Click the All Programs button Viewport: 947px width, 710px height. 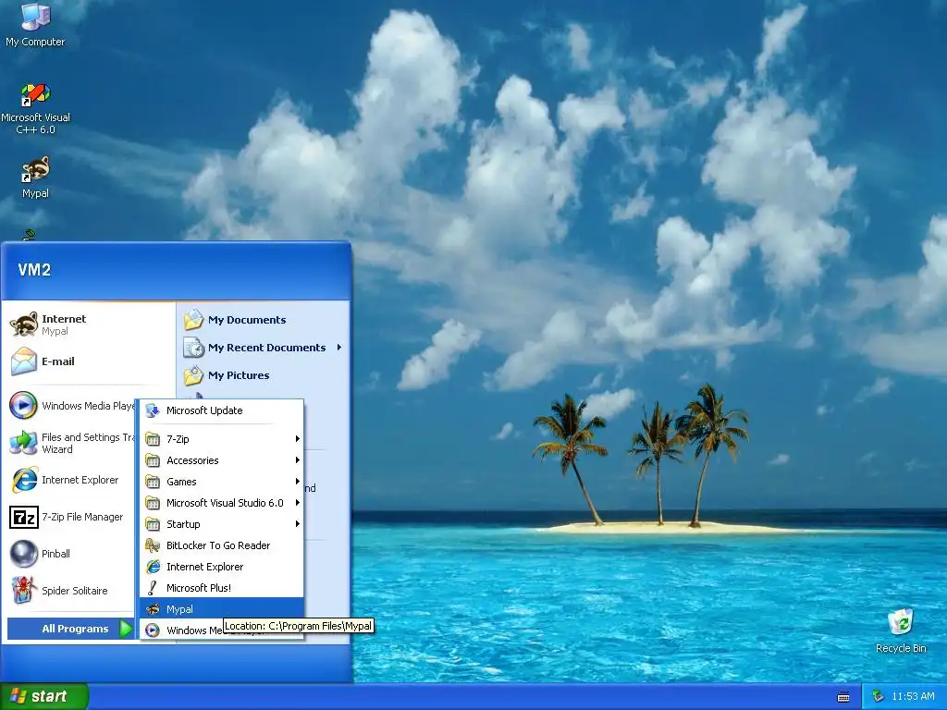click(x=70, y=629)
